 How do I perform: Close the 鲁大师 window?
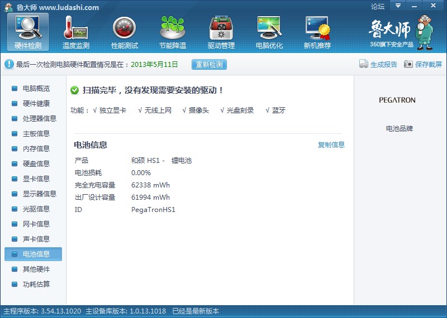pos(434,6)
